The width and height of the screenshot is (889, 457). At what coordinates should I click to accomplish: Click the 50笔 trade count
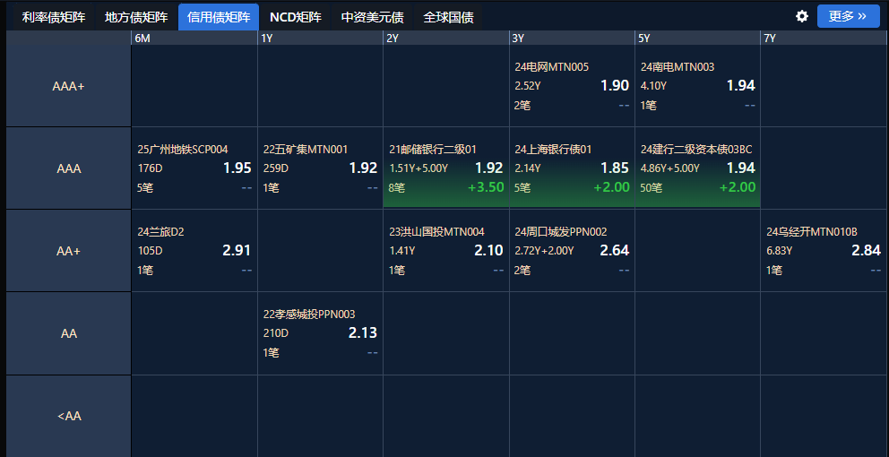point(651,187)
